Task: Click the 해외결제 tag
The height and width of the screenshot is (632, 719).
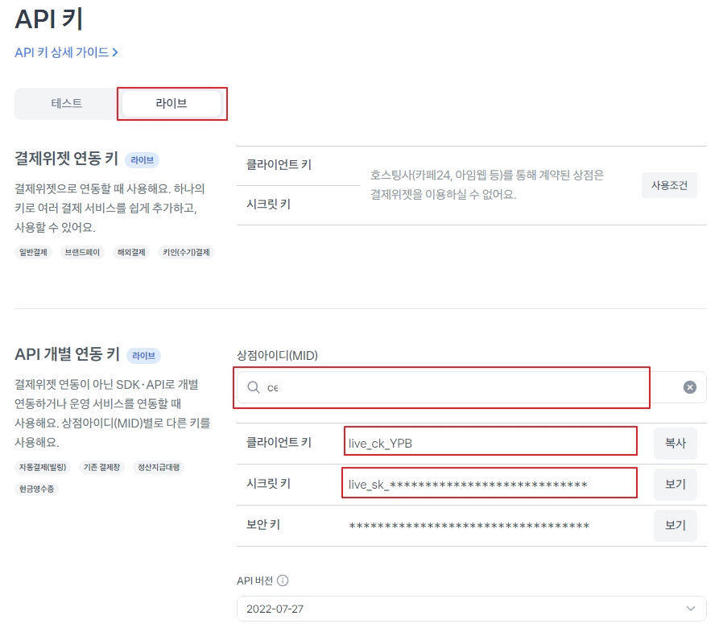Action: pos(131,252)
